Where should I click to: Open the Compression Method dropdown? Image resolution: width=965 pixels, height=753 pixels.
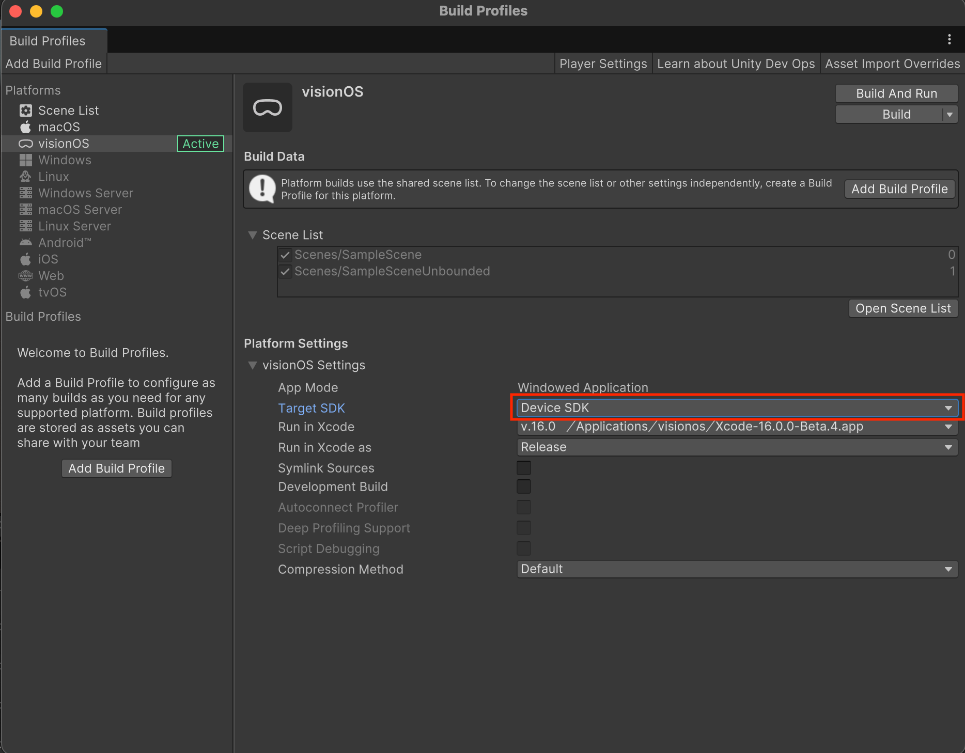tap(737, 569)
